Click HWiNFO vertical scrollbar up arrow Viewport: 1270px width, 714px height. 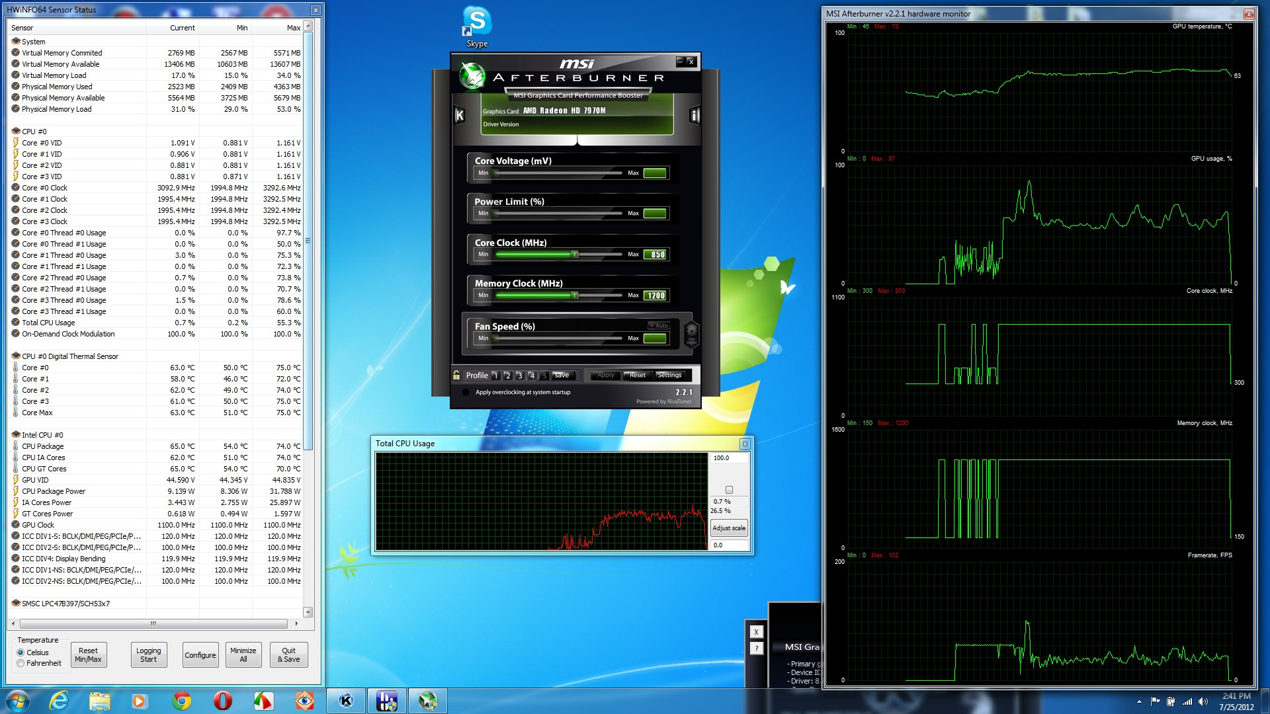coord(308,27)
